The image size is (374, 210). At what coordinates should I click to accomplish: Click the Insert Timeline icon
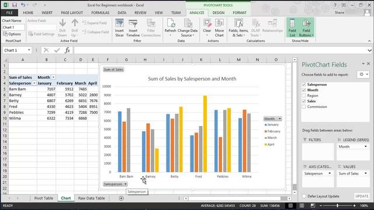(133, 28)
